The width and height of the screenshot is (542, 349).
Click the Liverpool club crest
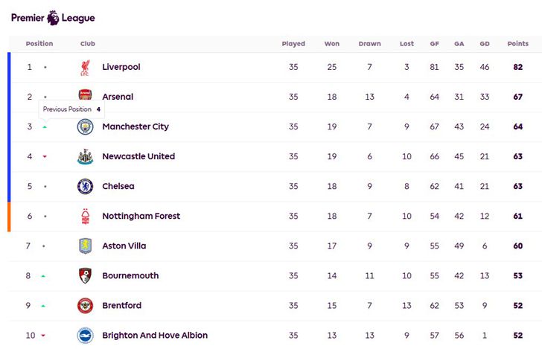[85, 68]
